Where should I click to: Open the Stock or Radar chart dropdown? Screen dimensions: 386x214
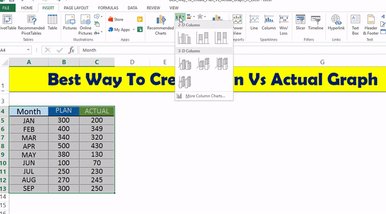click(x=201, y=17)
